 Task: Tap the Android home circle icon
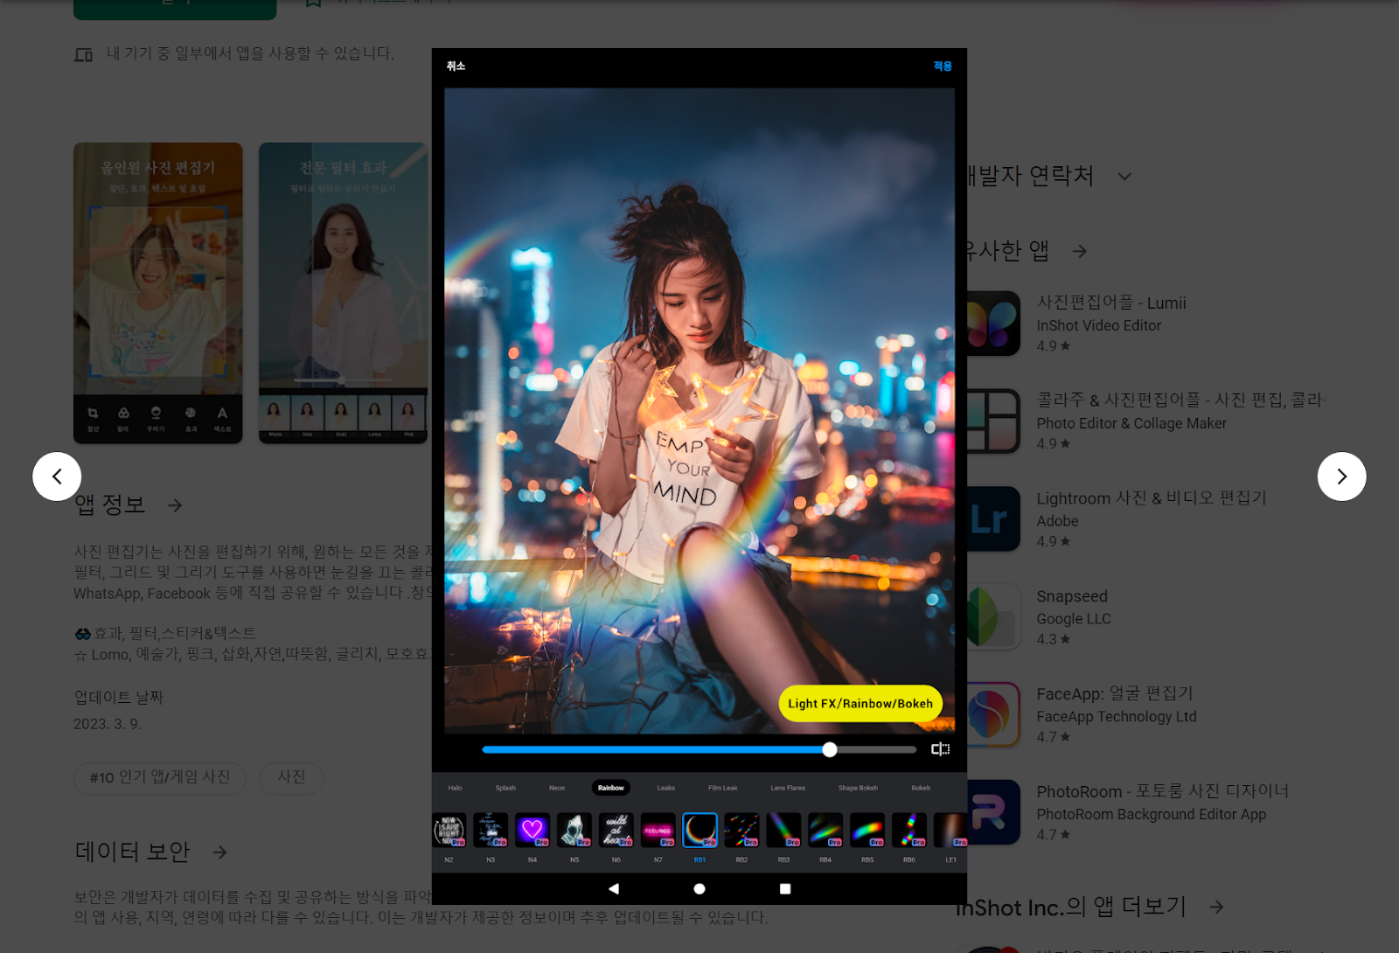click(x=699, y=888)
